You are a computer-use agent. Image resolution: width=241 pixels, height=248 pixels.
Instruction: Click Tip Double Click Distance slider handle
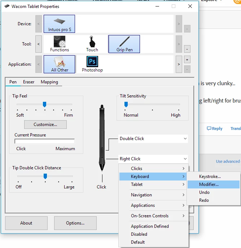45,176
